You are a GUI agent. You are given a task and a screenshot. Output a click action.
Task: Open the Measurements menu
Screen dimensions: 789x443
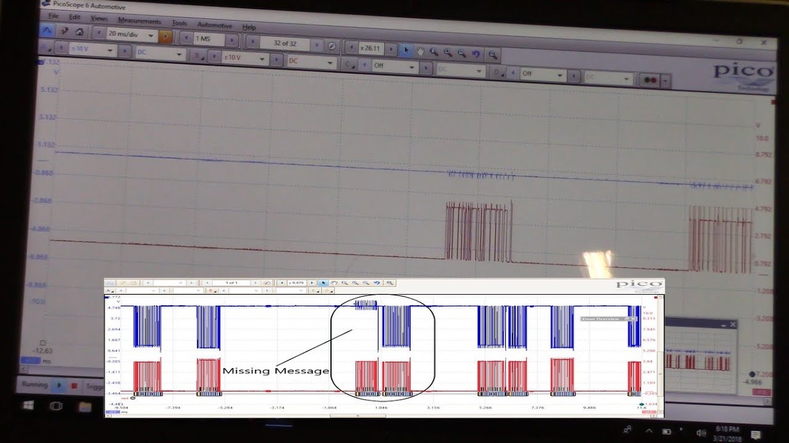pos(139,20)
